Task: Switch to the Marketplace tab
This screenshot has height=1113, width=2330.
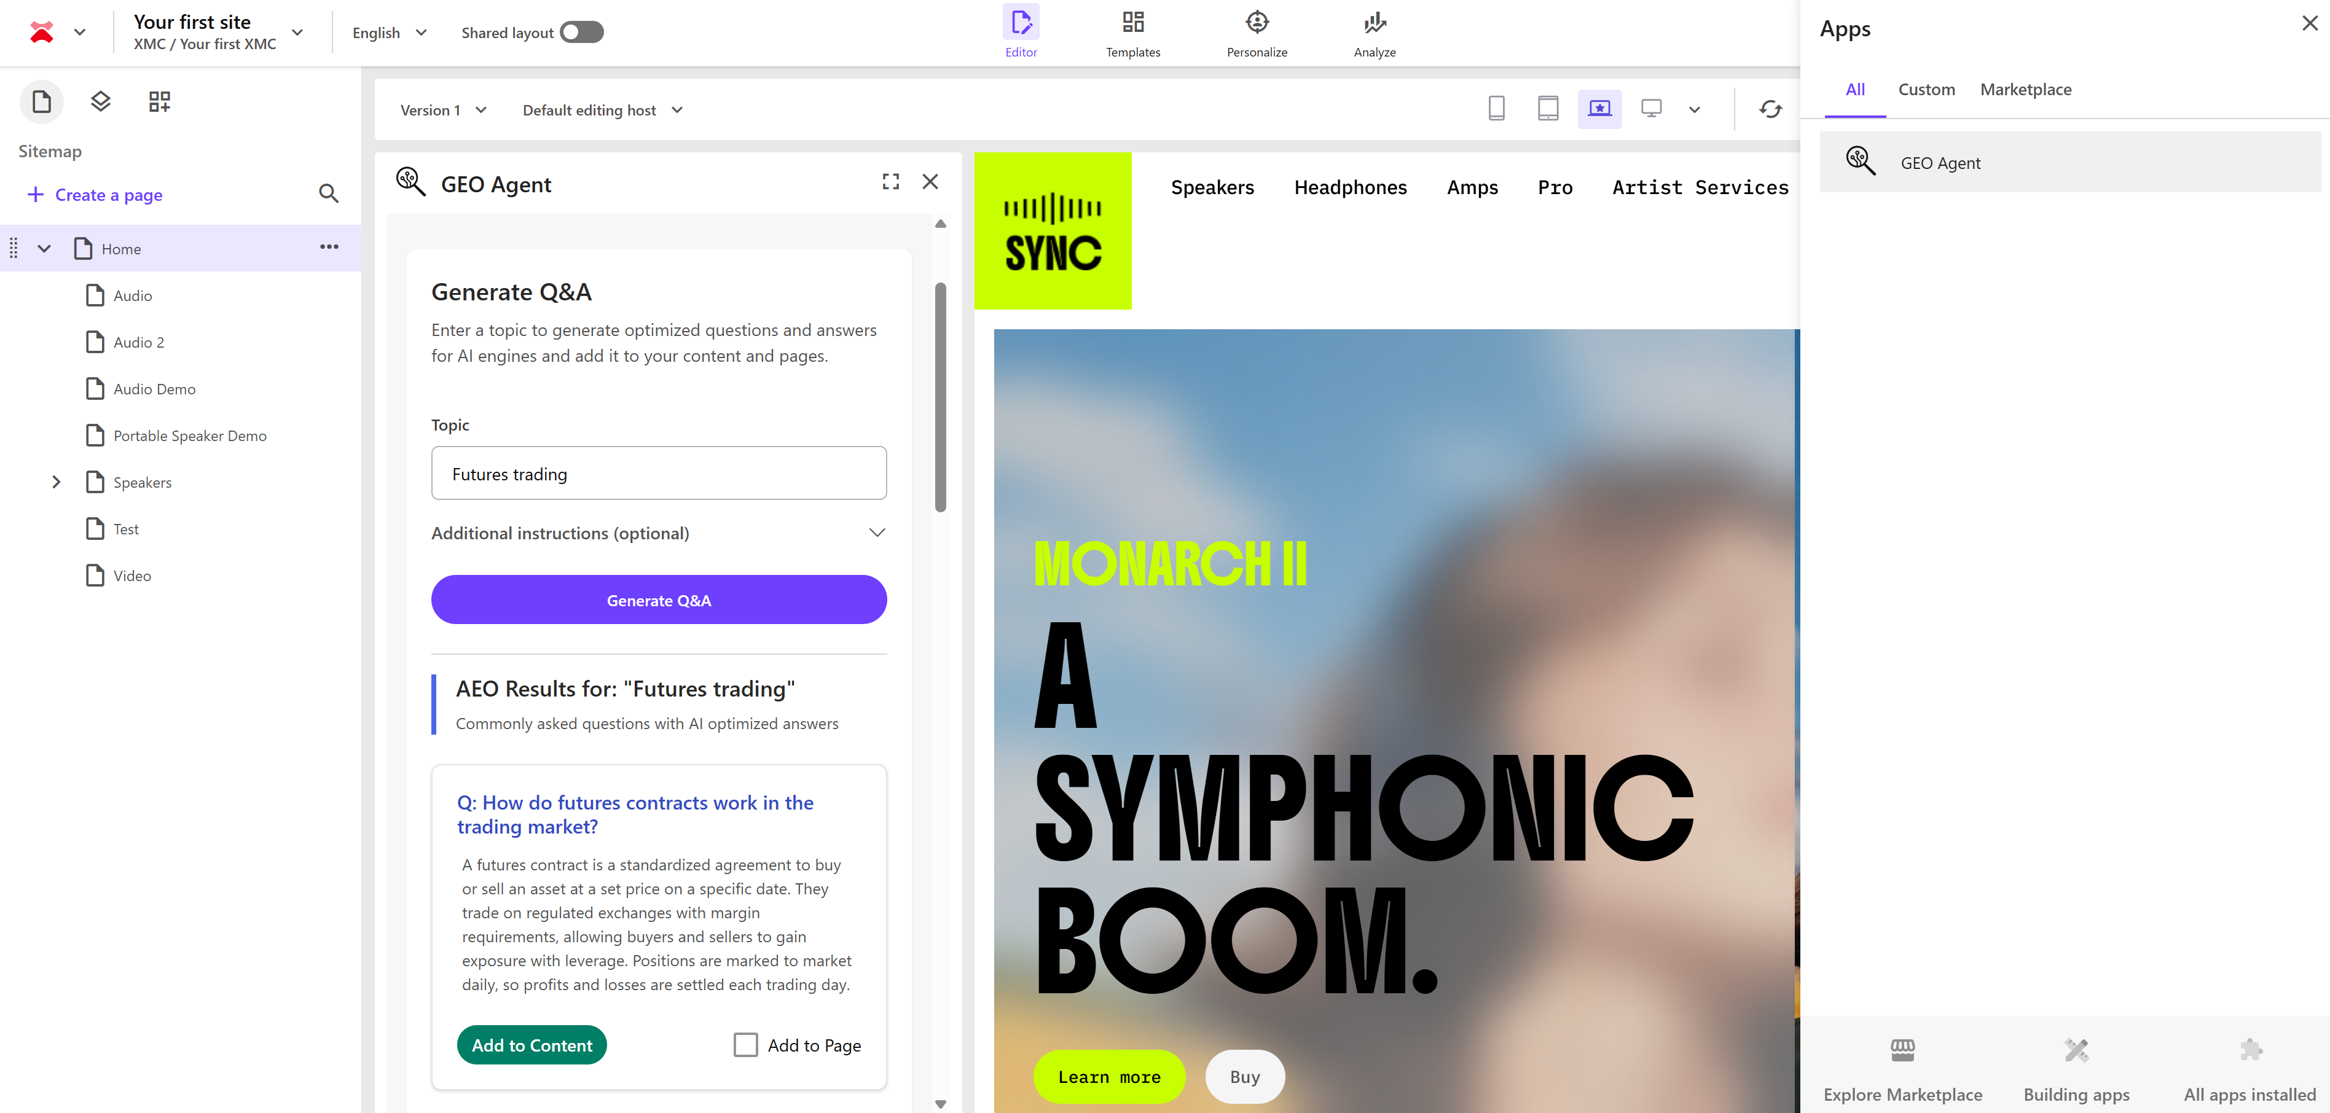Action: 2025,90
